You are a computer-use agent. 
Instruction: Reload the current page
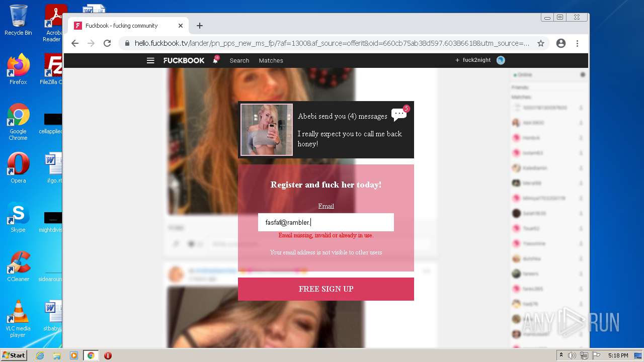107,43
